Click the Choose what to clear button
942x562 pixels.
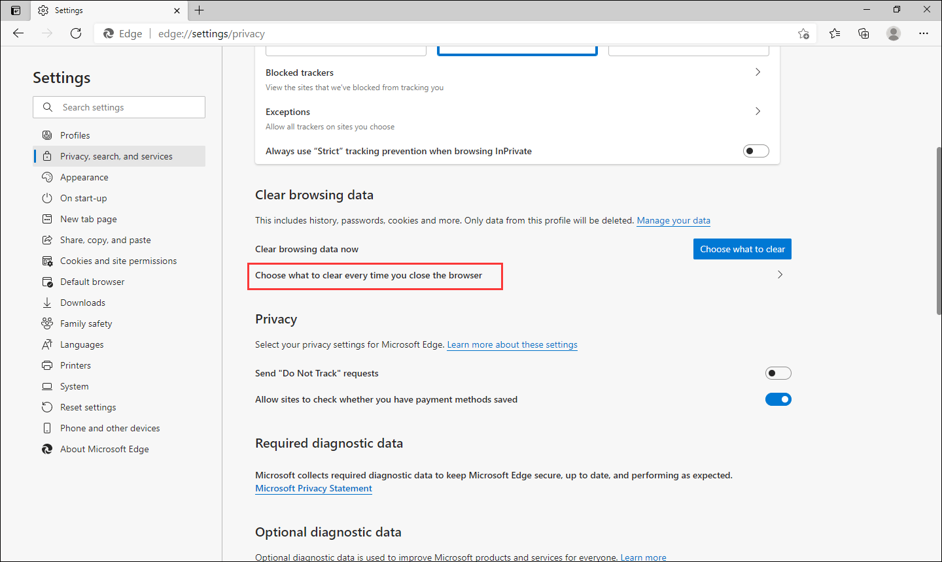(742, 248)
